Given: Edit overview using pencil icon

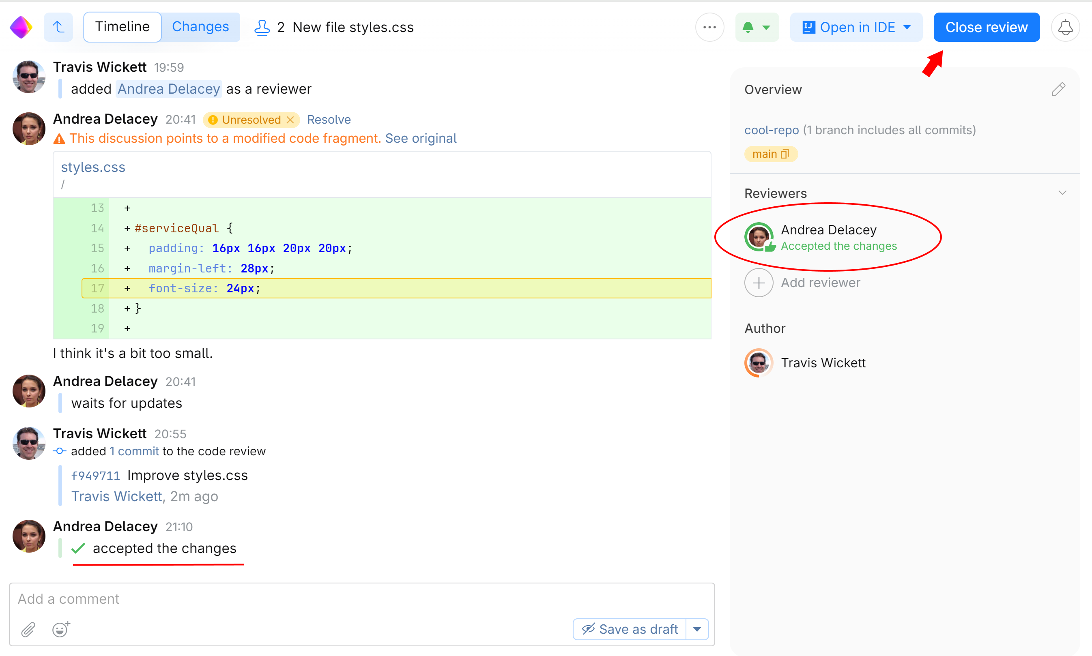Looking at the screenshot, I should 1058,89.
